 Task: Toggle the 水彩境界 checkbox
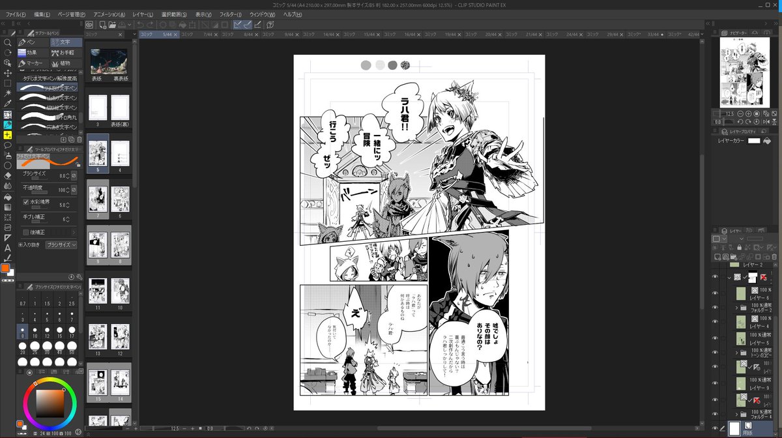(x=26, y=202)
